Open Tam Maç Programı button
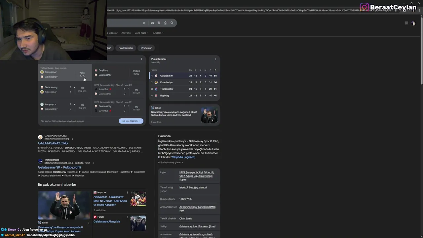423x238 pixels. point(131,121)
